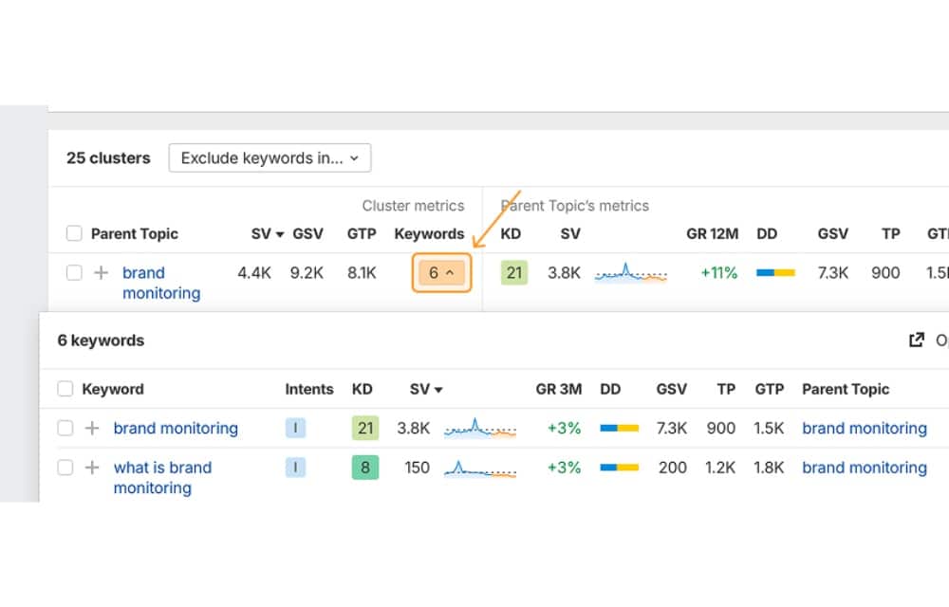The height and width of the screenshot is (607, 949).
Task: Open the brand monitoring parent topic link
Action: click(161, 283)
